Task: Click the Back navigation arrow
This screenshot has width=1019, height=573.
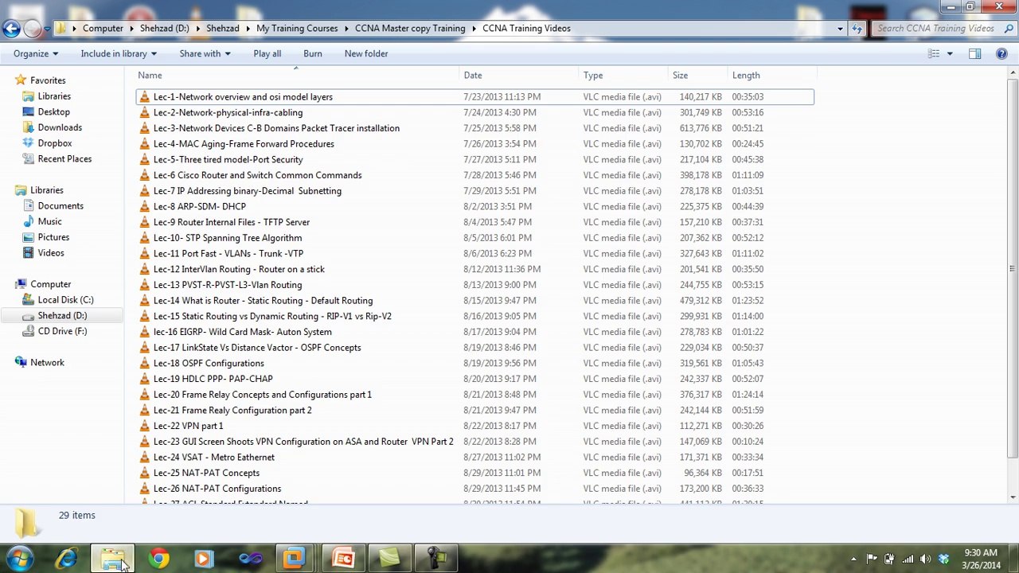Action: [11, 29]
